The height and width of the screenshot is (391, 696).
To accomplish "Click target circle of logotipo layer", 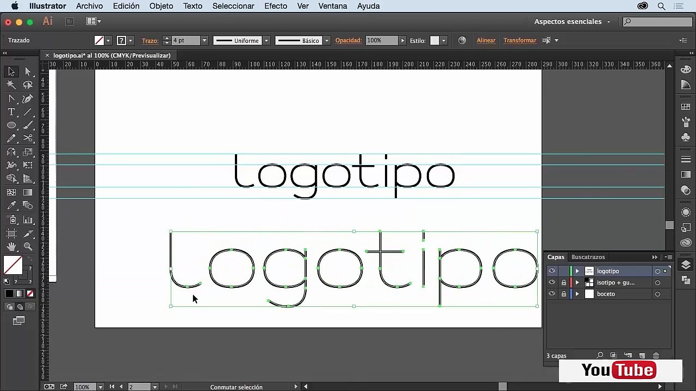I will point(657,271).
